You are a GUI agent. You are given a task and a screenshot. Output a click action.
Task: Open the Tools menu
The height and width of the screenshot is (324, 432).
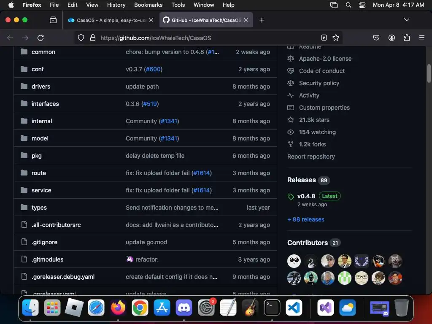(178, 5)
